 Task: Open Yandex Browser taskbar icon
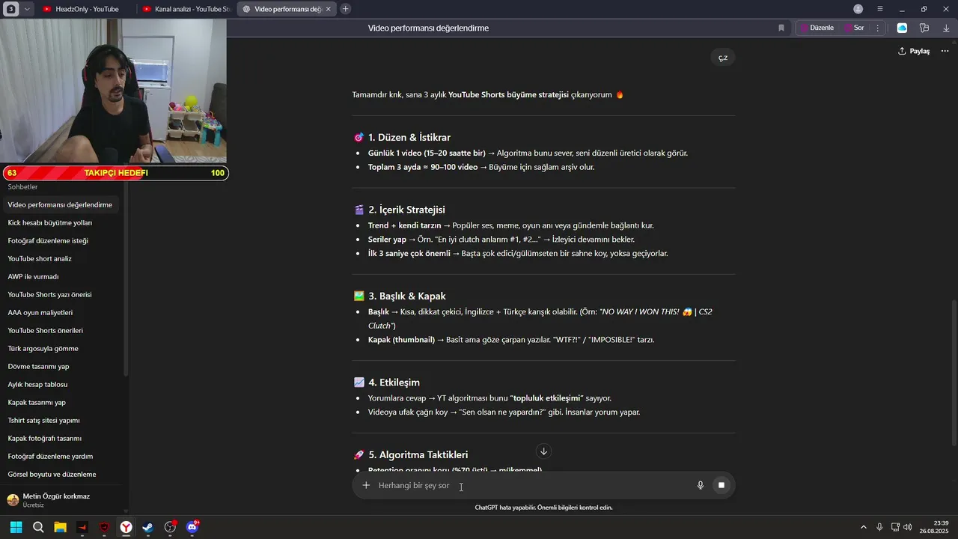click(126, 527)
